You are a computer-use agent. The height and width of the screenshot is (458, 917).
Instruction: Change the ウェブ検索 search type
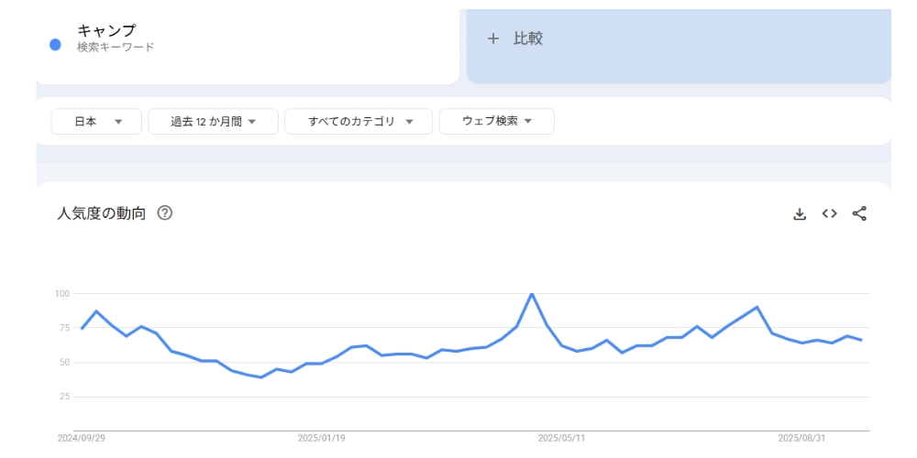[x=496, y=121]
